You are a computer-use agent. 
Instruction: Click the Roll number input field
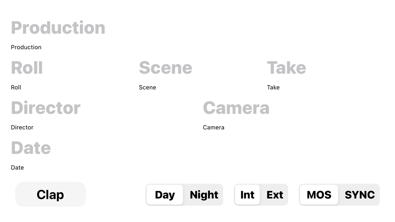(x=27, y=68)
